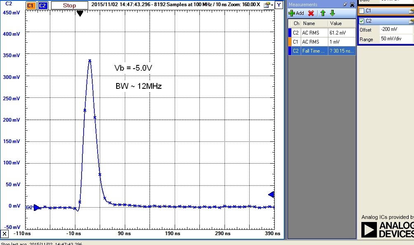Close the Measurements panel
This screenshot has height=245, width=414.
351,4
